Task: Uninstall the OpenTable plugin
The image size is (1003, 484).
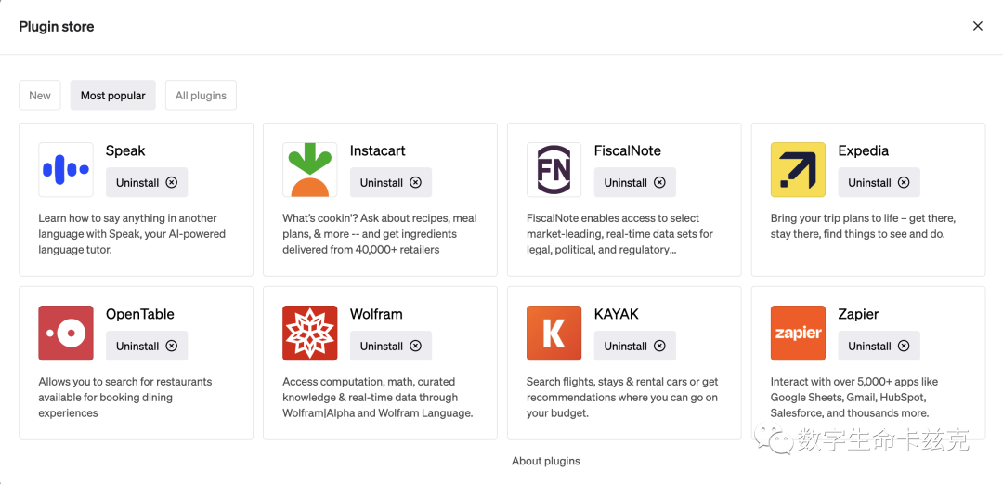Action: coord(147,346)
